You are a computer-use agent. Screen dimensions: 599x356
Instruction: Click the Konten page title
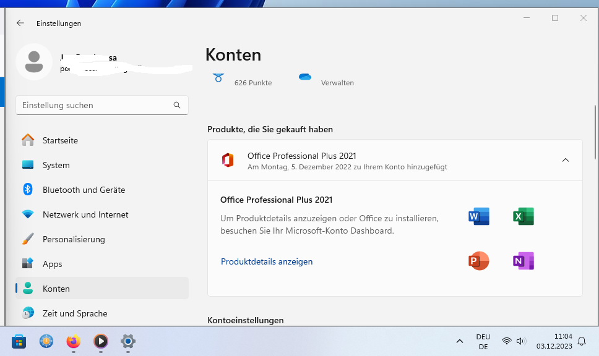coord(233,55)
